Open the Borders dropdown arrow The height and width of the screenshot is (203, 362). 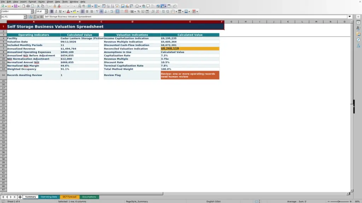point(176,12)
